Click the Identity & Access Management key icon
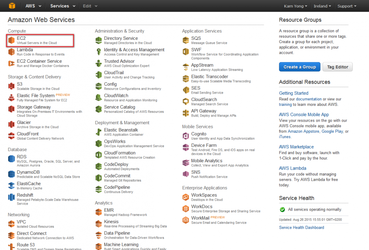Screen dimensions: 369x250 pyautogui.click(x=99, y=52)
